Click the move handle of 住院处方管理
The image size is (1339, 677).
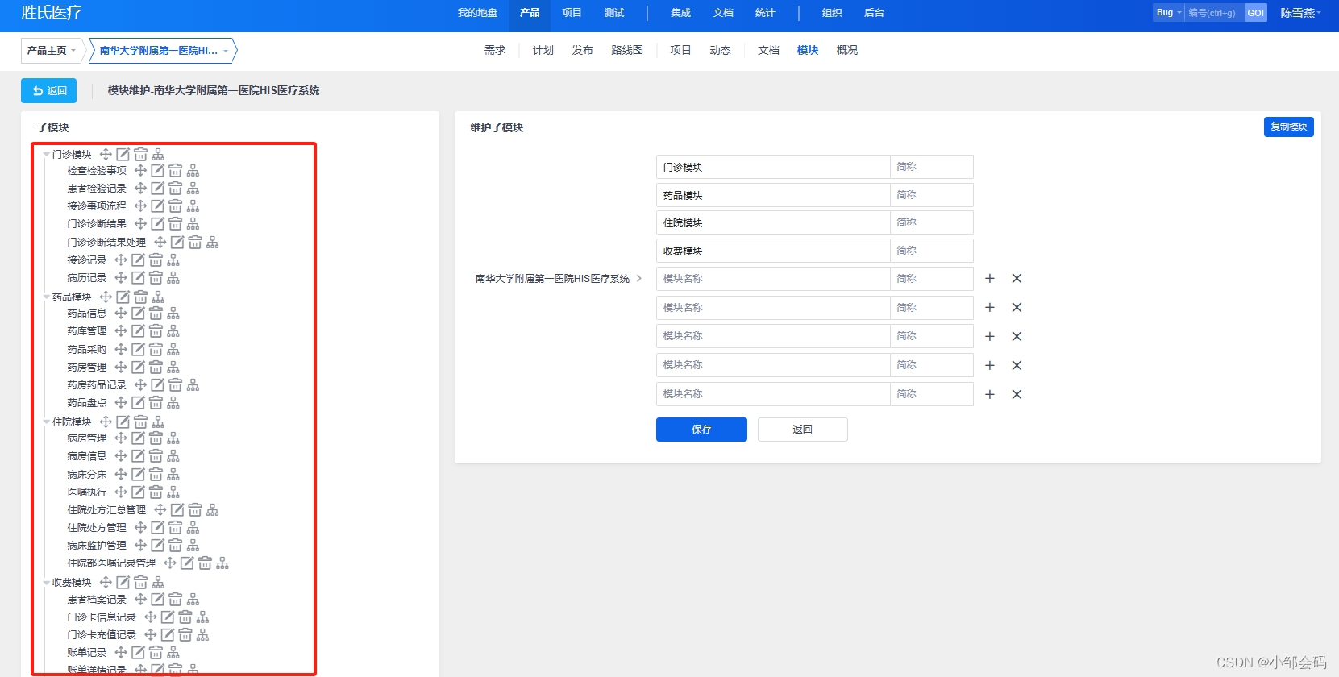coord(141,528)
